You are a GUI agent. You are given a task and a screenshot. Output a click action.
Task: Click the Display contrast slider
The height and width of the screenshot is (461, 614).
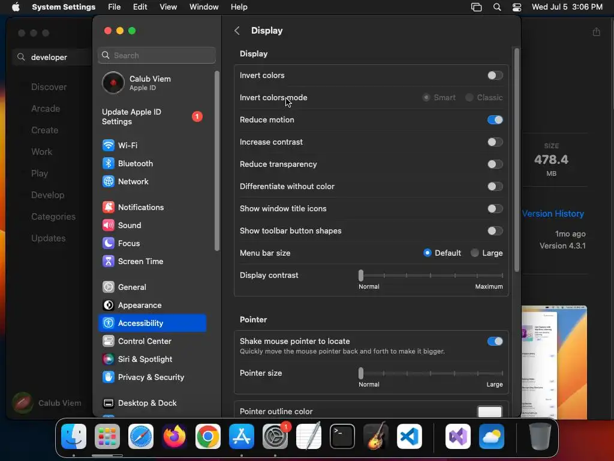point(431,276)
